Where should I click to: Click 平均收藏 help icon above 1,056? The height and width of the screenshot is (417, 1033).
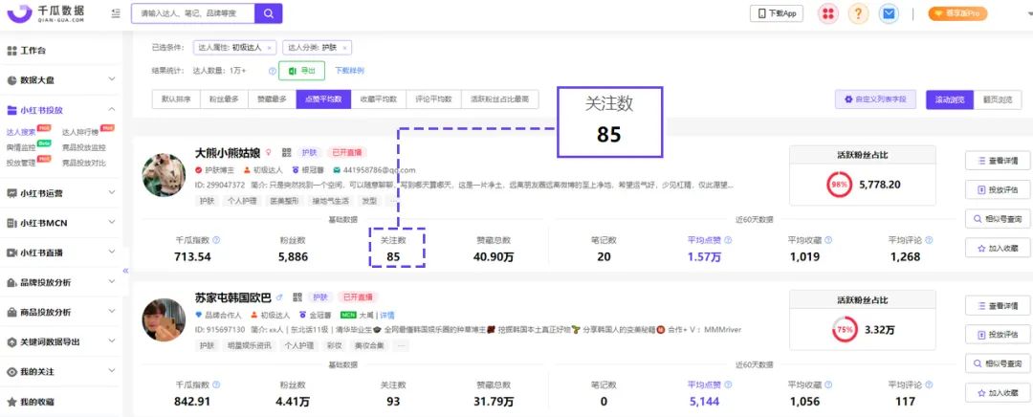click(x=828, y=384)
